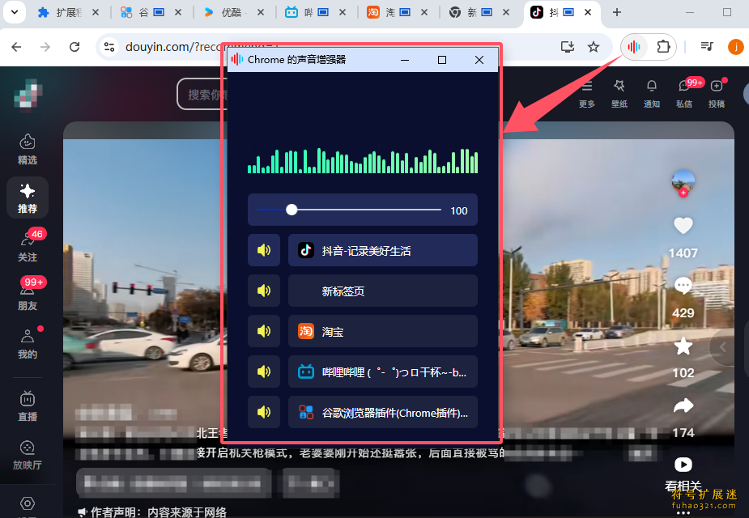The image size is (749, 518).
Task: Open 朋友 in Douyin sidebar
Action: click(28, 295)
